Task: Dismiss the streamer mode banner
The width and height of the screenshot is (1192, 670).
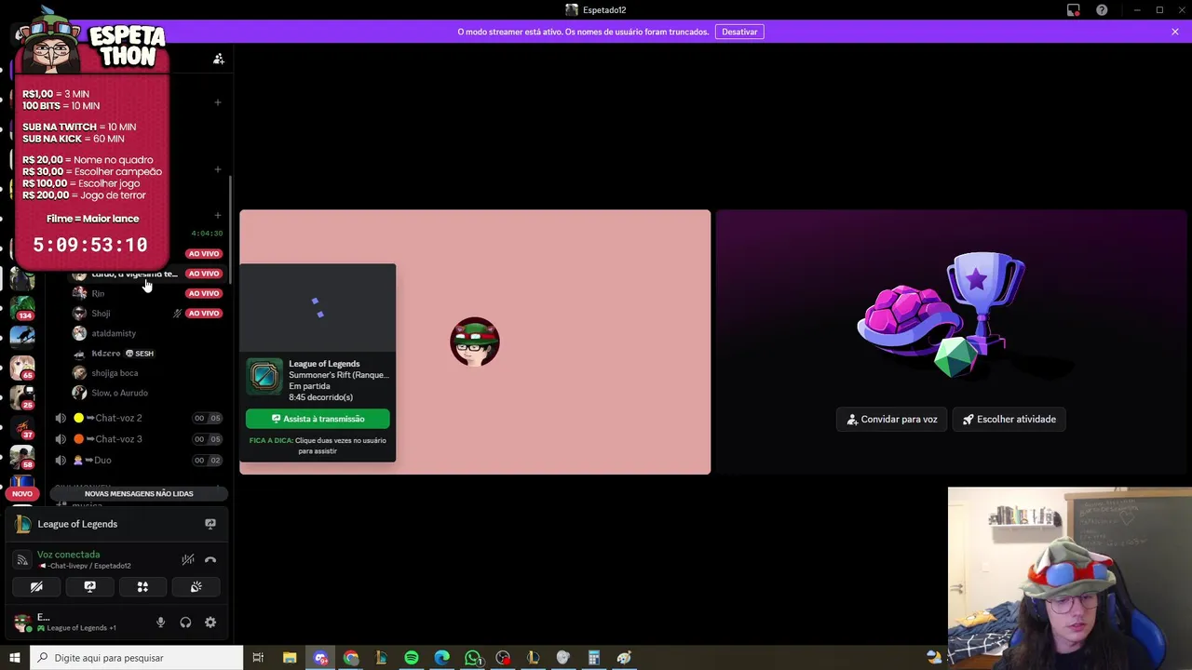Action: pyautogui.click(x=1175, y=32)
